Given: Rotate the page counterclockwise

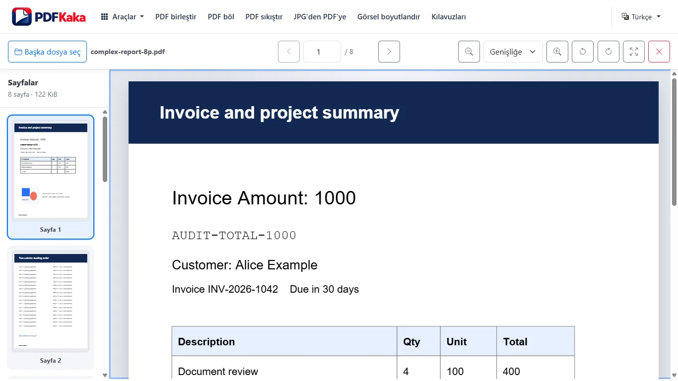Looking at the screenshot, I should (x=583, y=52).
